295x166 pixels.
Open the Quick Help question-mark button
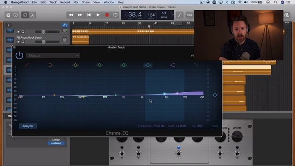click(16, 15)
